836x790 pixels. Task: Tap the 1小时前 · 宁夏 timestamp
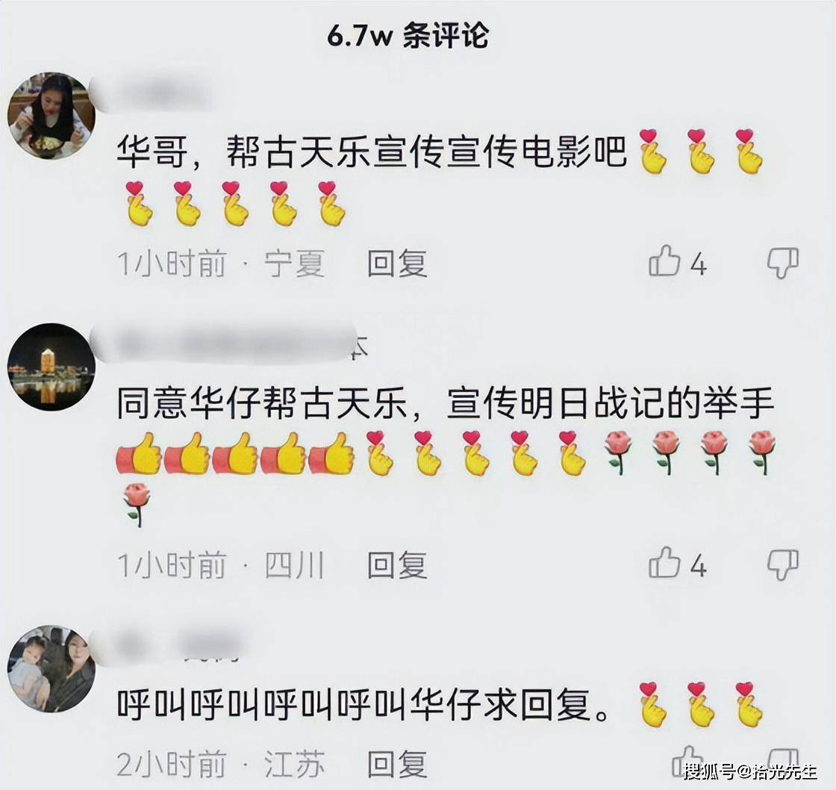pos(221,264)
